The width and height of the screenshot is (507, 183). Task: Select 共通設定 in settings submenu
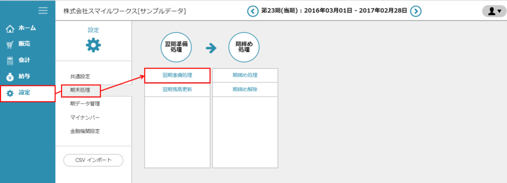point(80,76)
